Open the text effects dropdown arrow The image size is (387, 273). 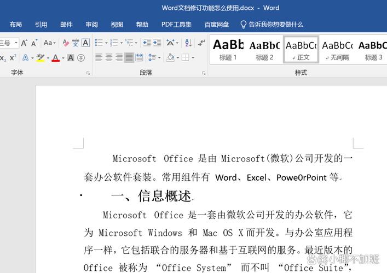pos(32,58)
